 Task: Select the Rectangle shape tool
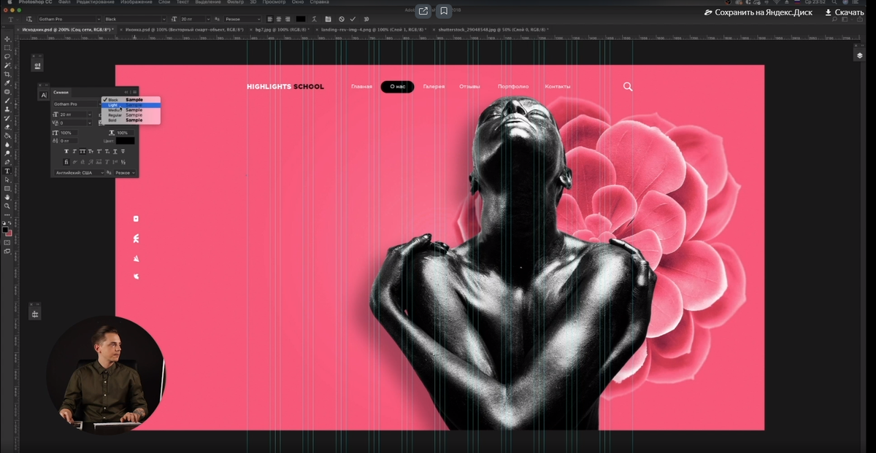click(x=7, y=188)
